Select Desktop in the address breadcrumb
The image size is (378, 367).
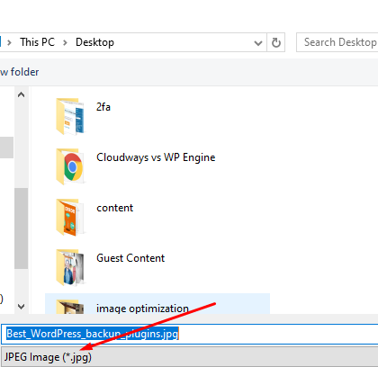[94, 42]
